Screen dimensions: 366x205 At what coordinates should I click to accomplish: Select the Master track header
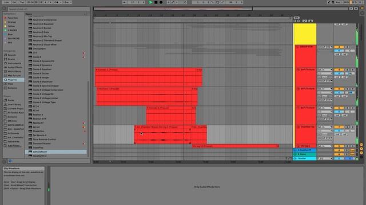305,158
